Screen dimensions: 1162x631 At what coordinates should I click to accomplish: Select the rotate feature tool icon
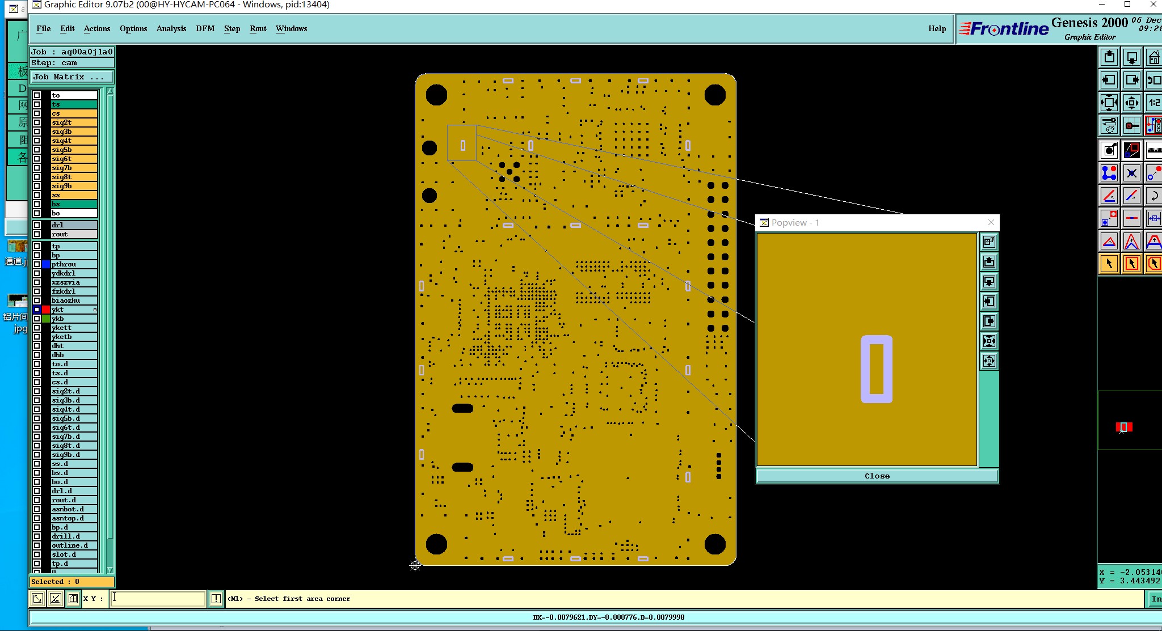point(1153,196)
